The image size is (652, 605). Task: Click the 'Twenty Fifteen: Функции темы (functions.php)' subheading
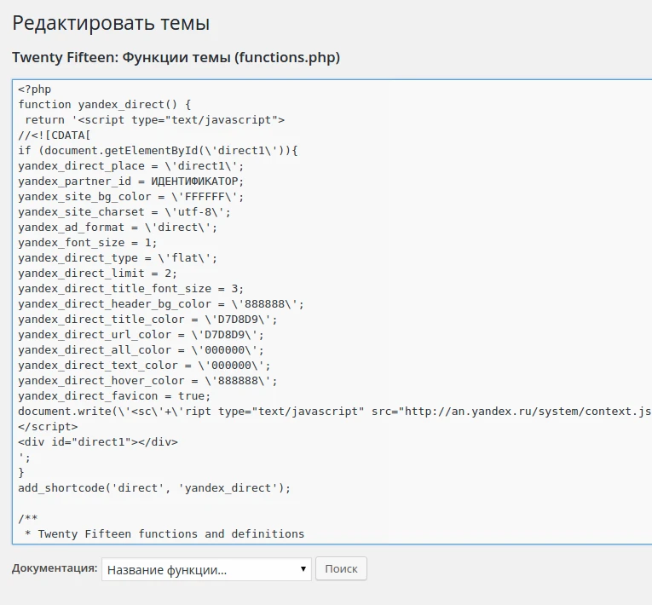[x=176, y=58]
